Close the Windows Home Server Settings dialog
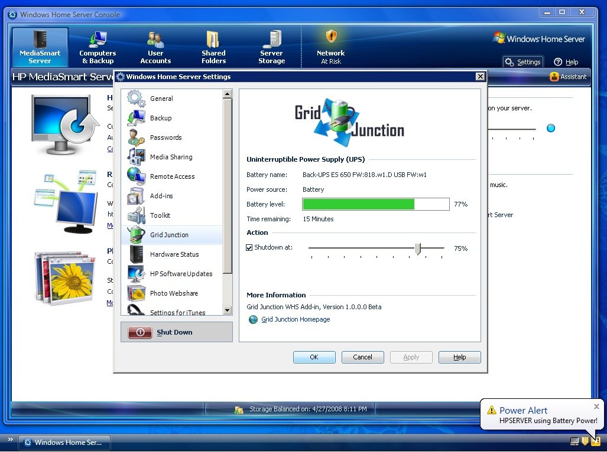 (480, 77)
